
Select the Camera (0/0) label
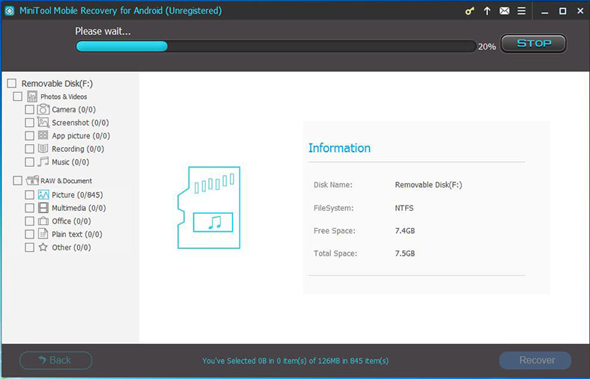73,110
